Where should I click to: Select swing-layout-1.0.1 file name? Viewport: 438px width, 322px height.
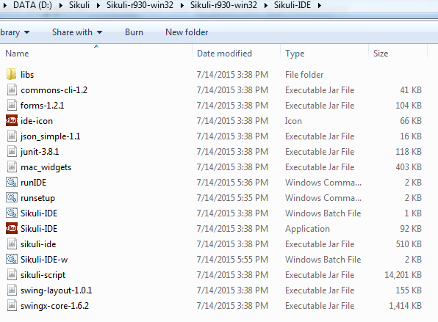click(56, 290)
